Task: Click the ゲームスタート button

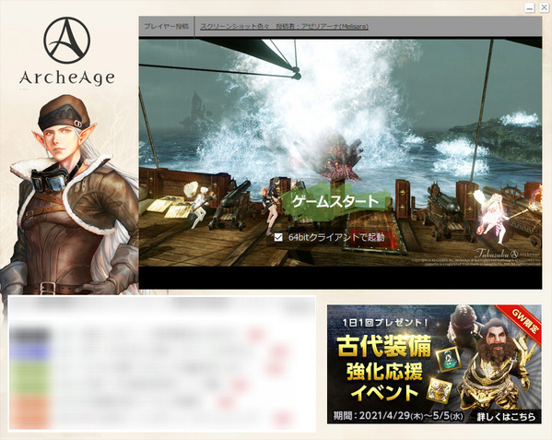Action: [335, 201]
